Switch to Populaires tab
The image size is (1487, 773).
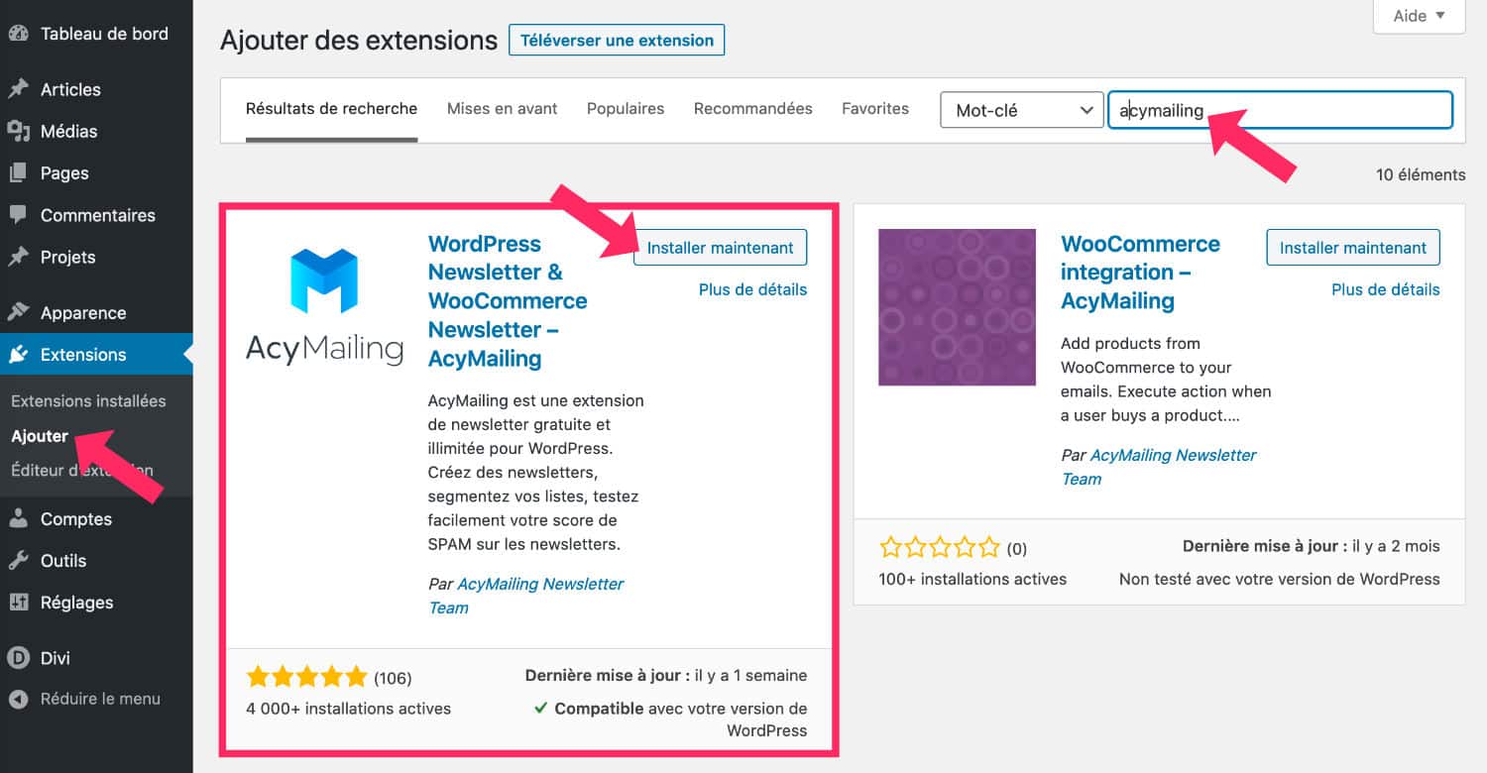pyautogui.click(x=626, y=109)
